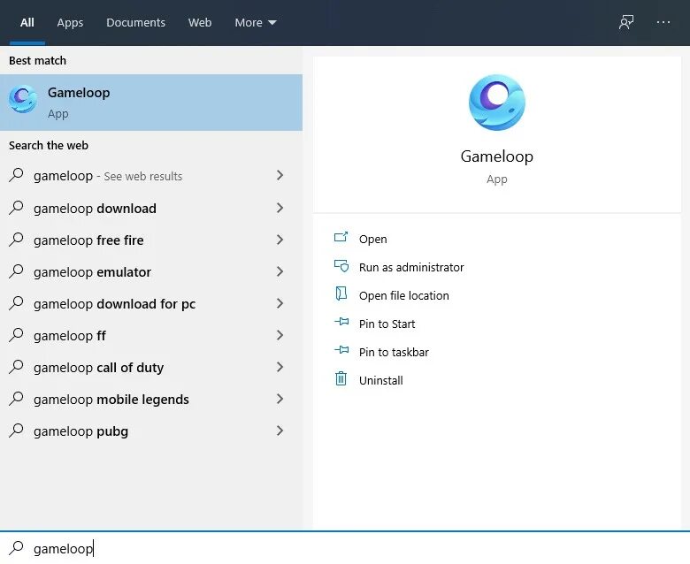This screenshot has height=564, width=690.
Task: Click the See web results text
Action: click(143, 176)
